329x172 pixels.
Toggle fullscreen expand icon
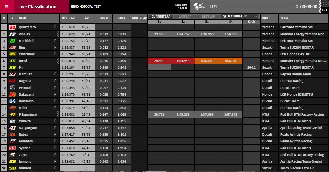point(325,3)
